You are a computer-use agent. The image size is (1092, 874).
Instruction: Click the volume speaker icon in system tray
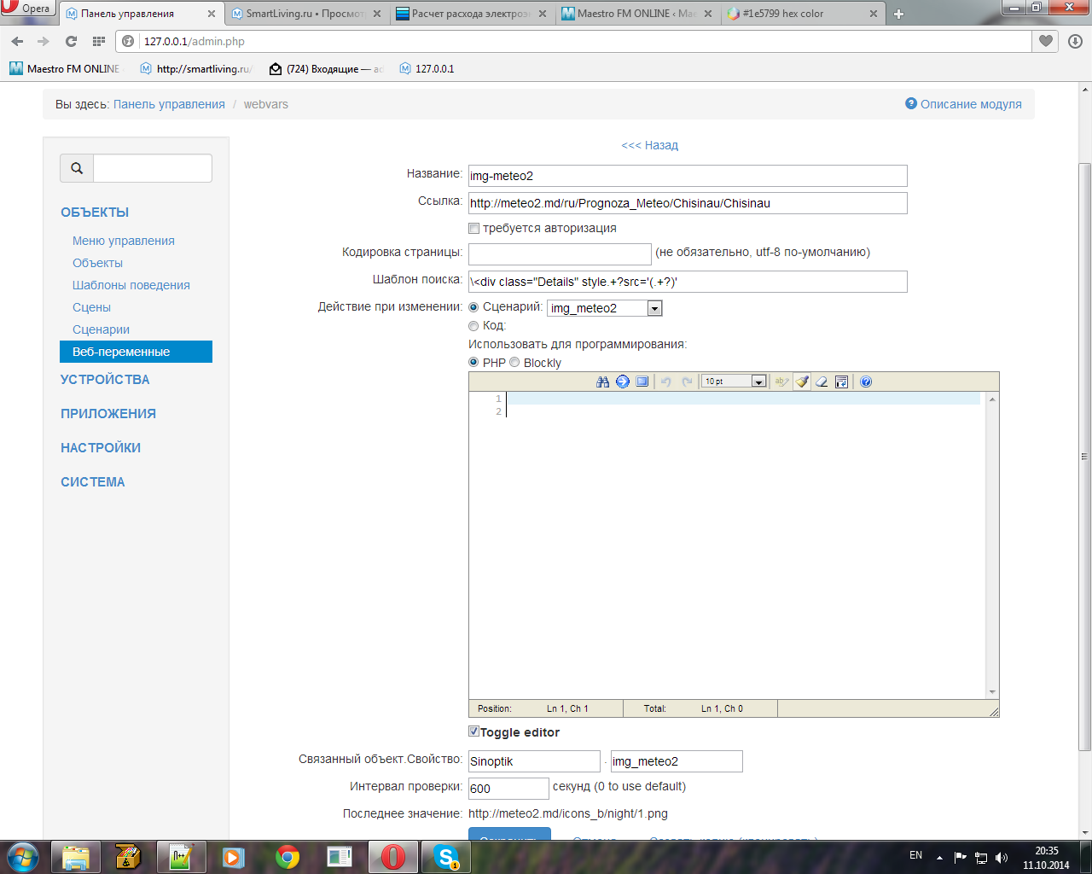coord(1002,858)
